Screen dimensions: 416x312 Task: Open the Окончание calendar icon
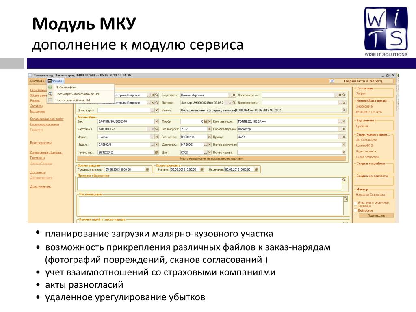pos(256,169)
